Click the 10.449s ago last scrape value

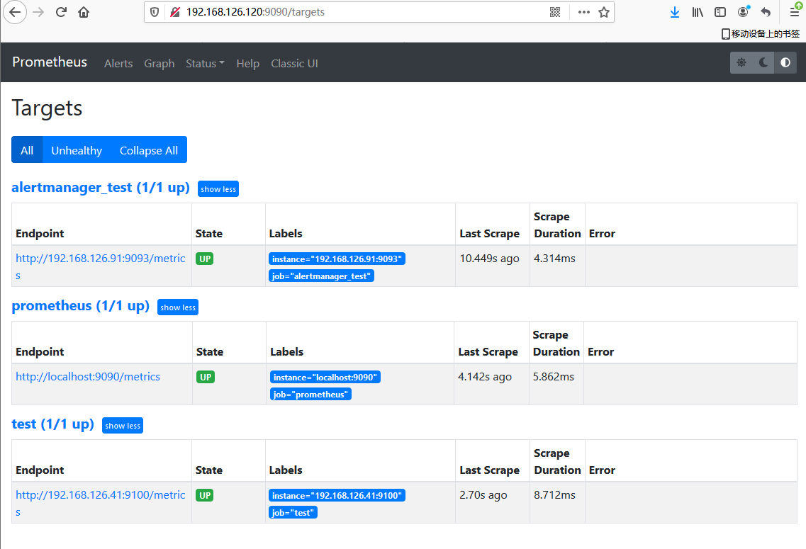pos(489,259)
